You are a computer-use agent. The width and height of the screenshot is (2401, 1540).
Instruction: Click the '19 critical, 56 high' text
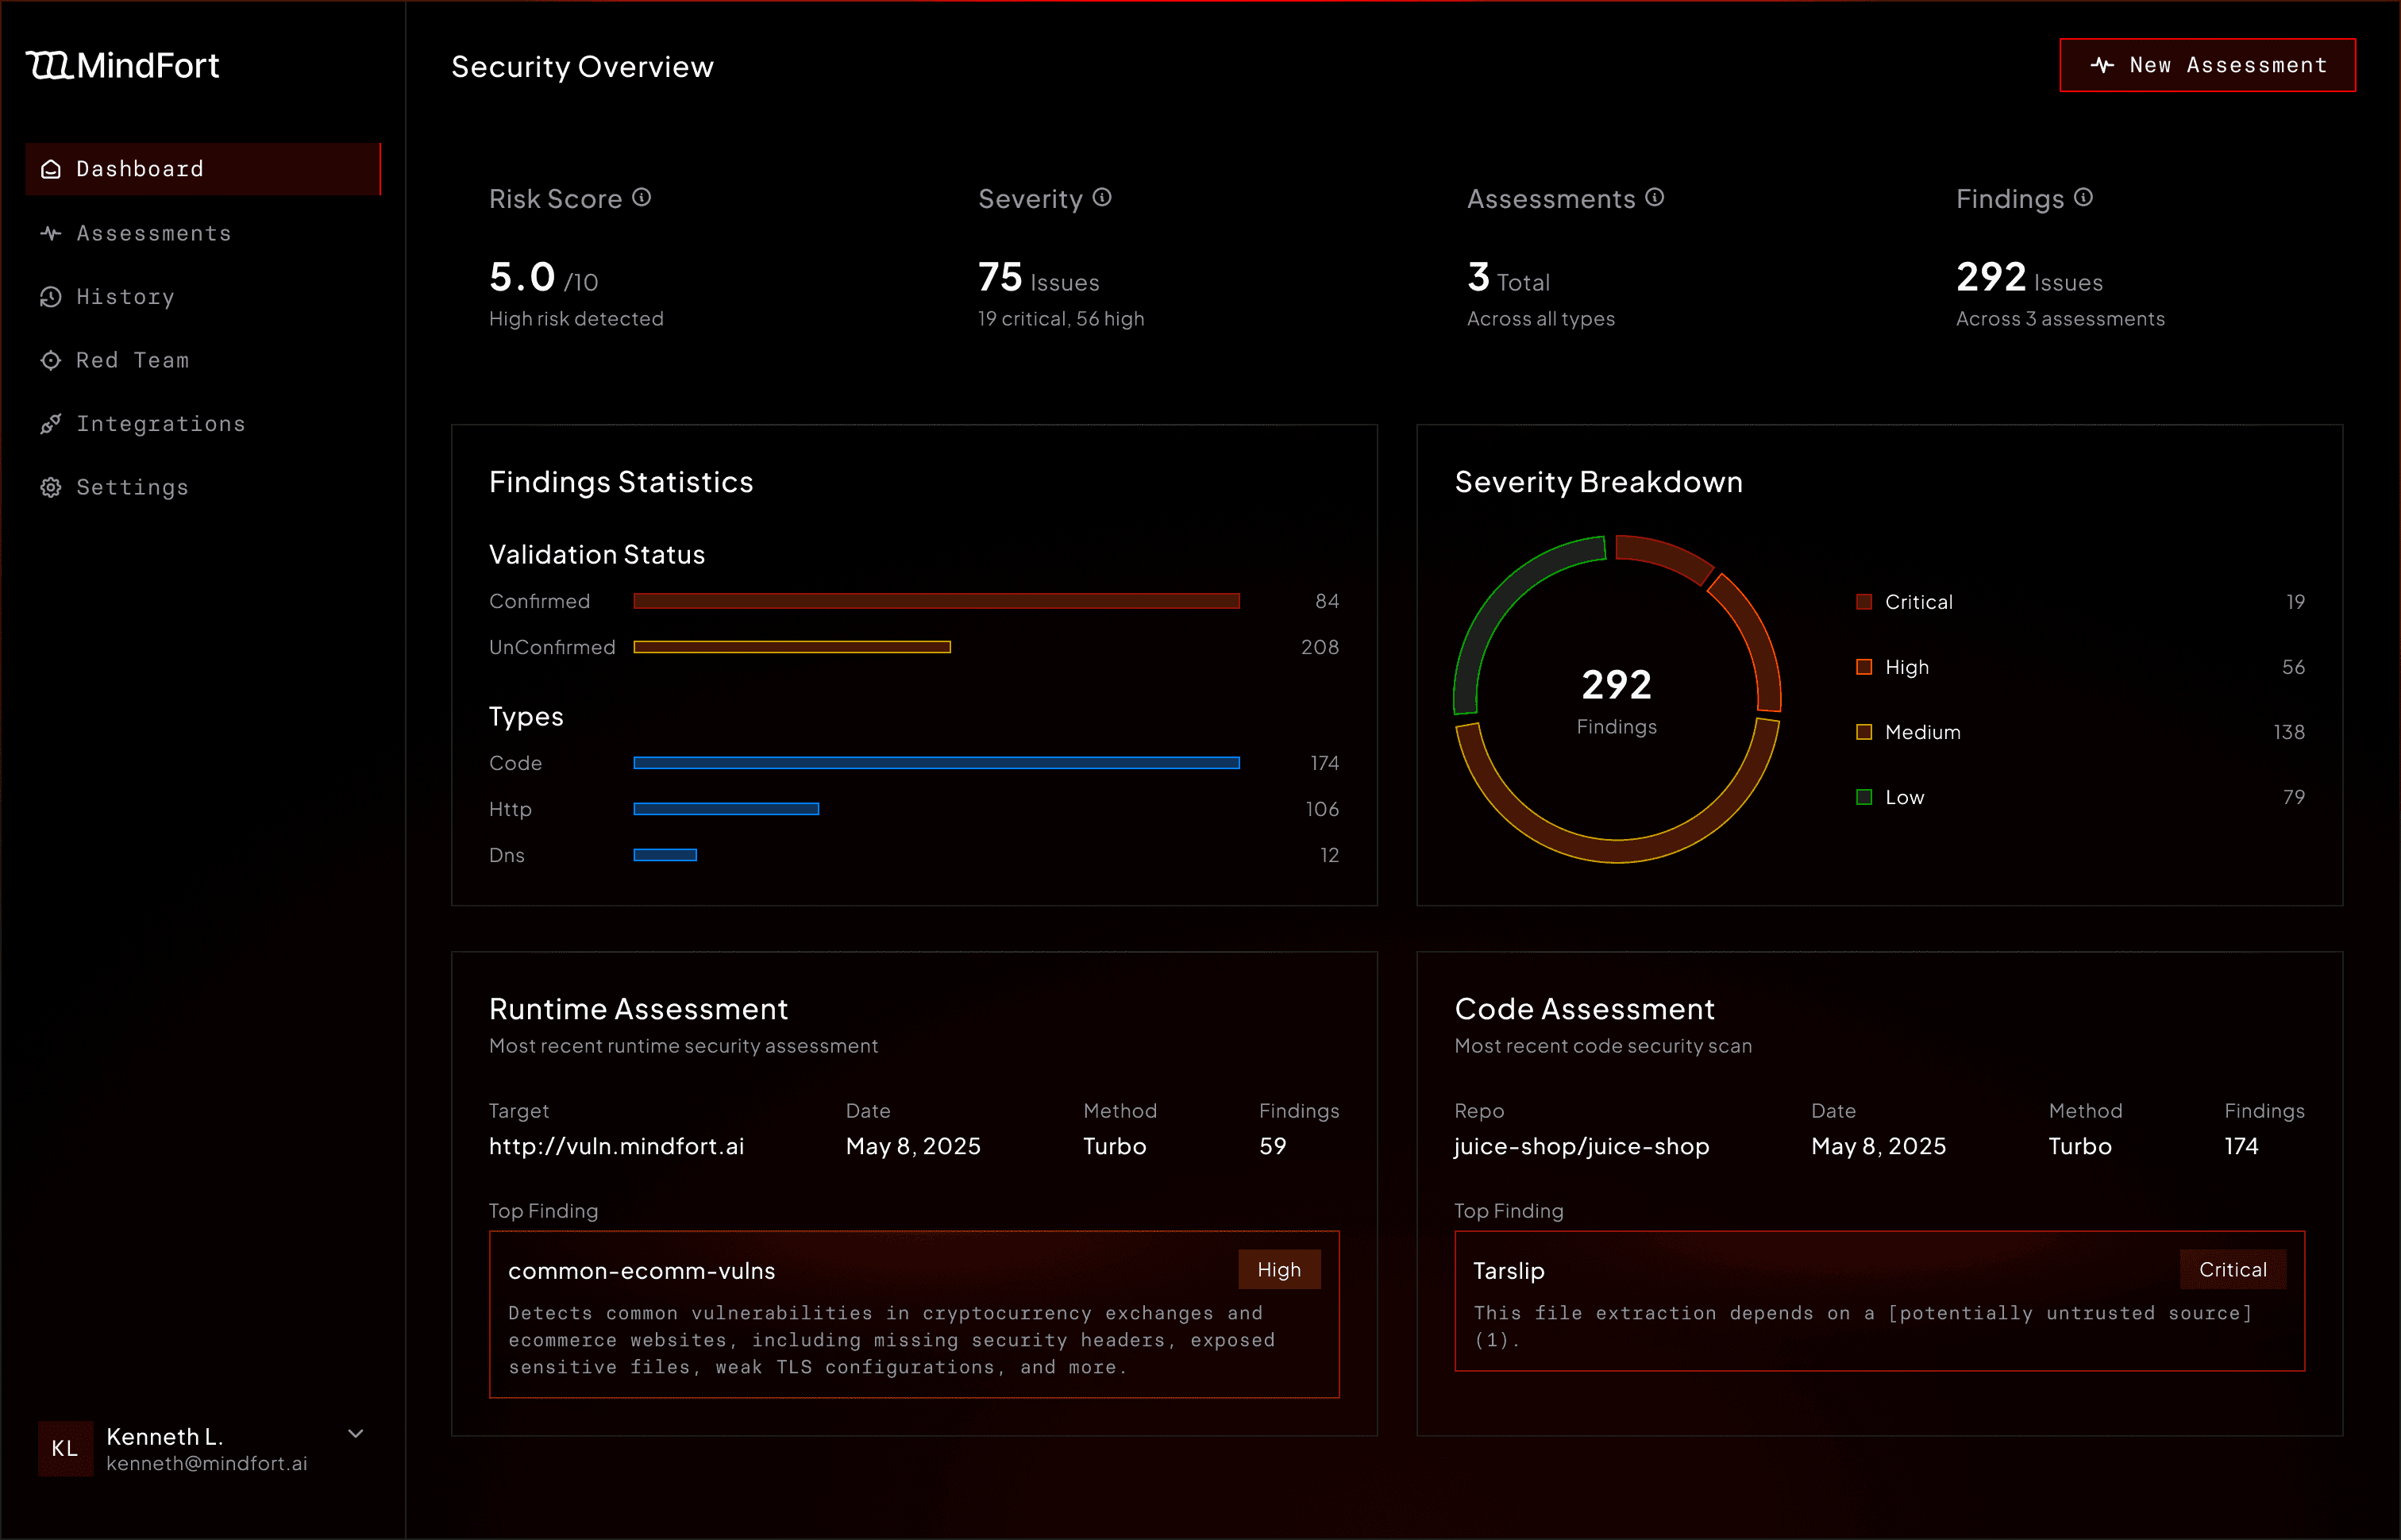[x=1061, y=319]
